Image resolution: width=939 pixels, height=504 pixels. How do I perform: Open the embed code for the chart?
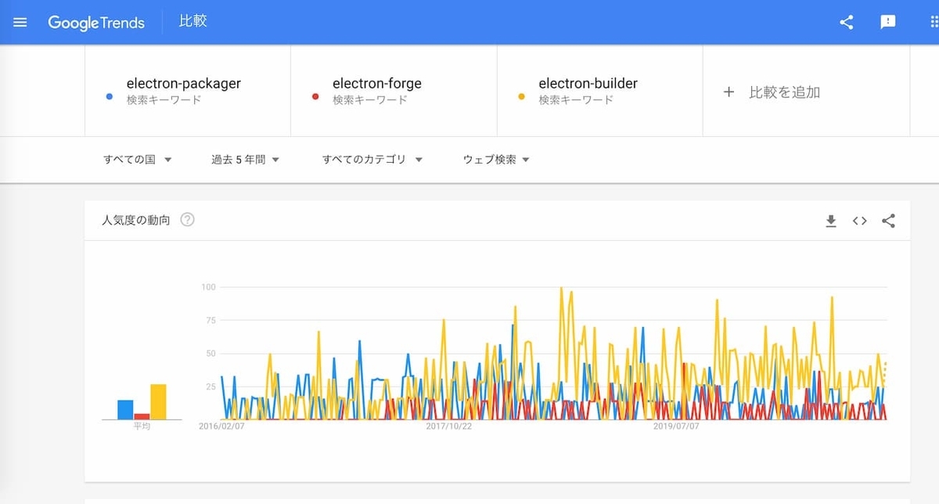[x=859, y=221]
